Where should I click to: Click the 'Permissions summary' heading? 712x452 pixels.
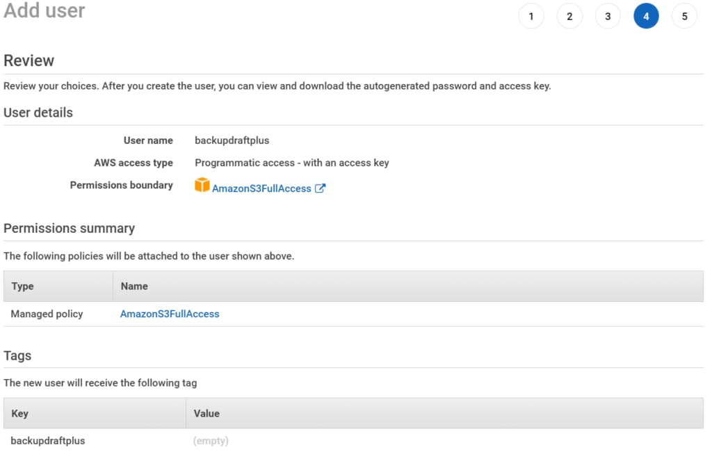tap(69, 228)
